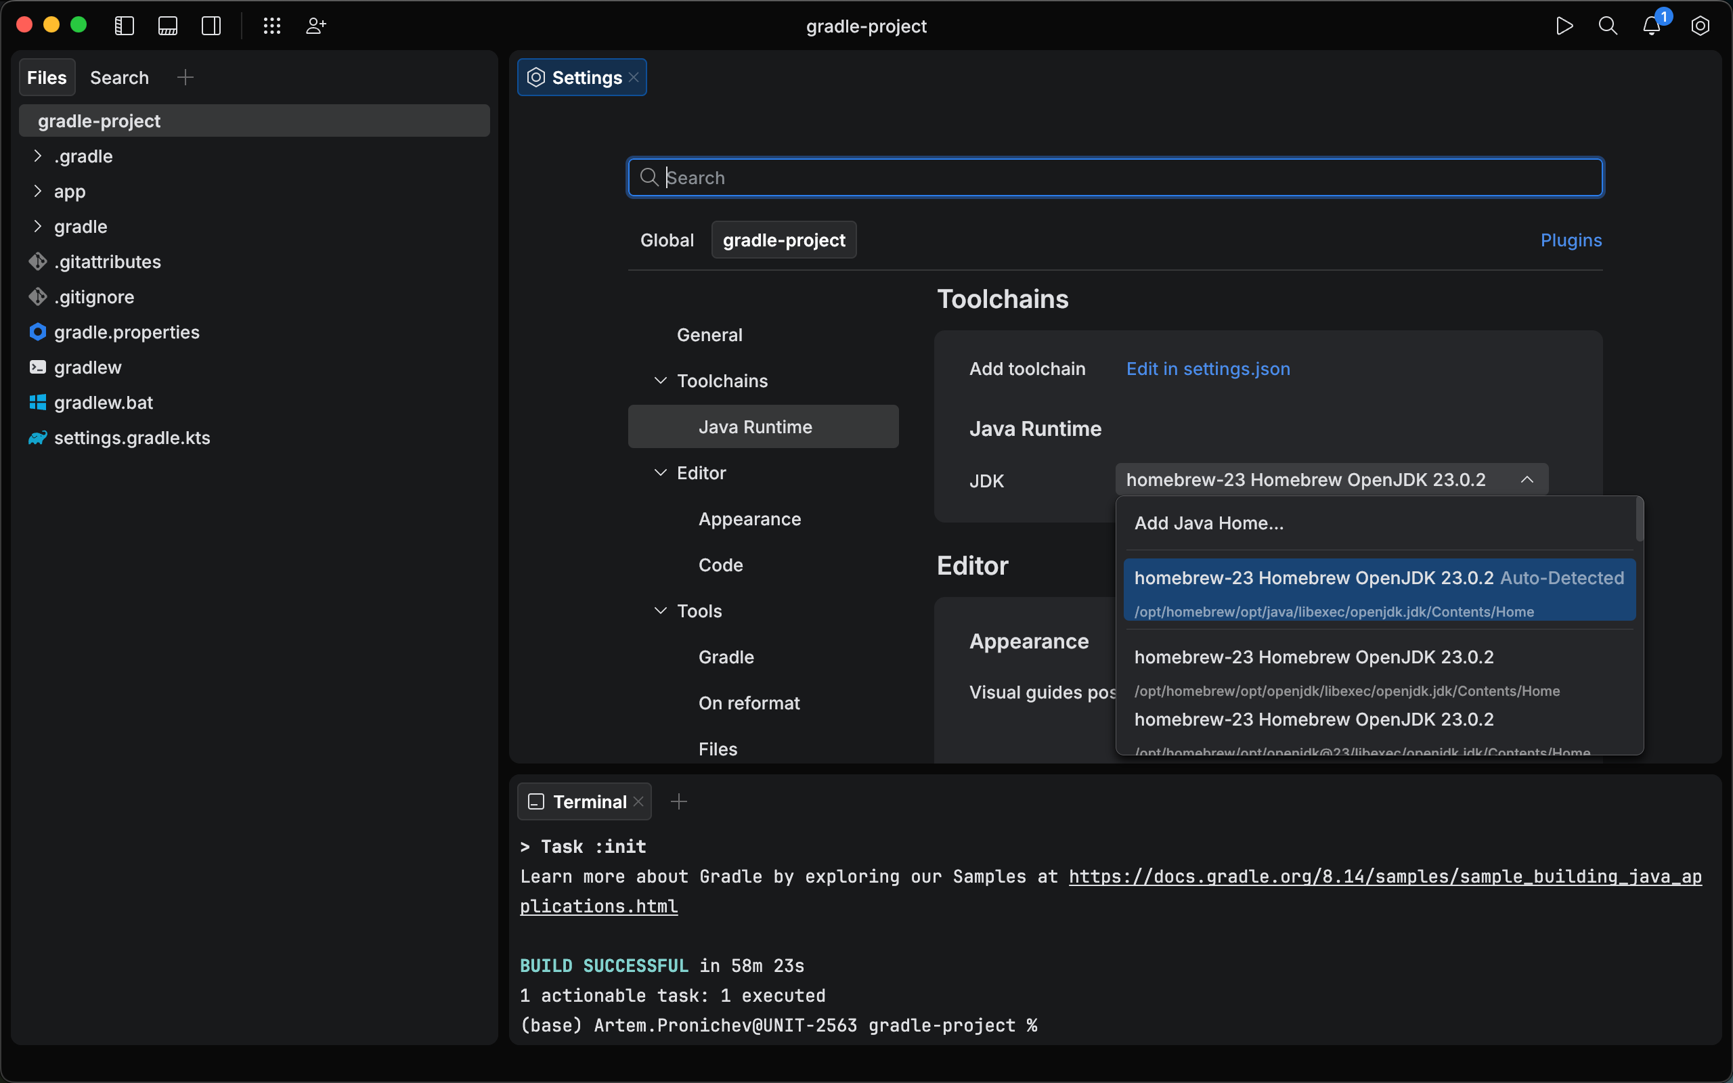The width and height of the screenshot is (1733, 1083).
Task: Toggle the right dock panel
Action: click(x=211, y=26)
